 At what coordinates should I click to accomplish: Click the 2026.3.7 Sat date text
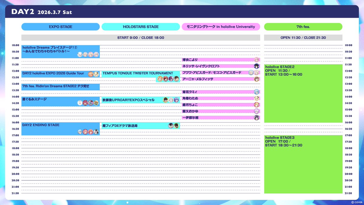pyautogui.click(x=55, y=12)
